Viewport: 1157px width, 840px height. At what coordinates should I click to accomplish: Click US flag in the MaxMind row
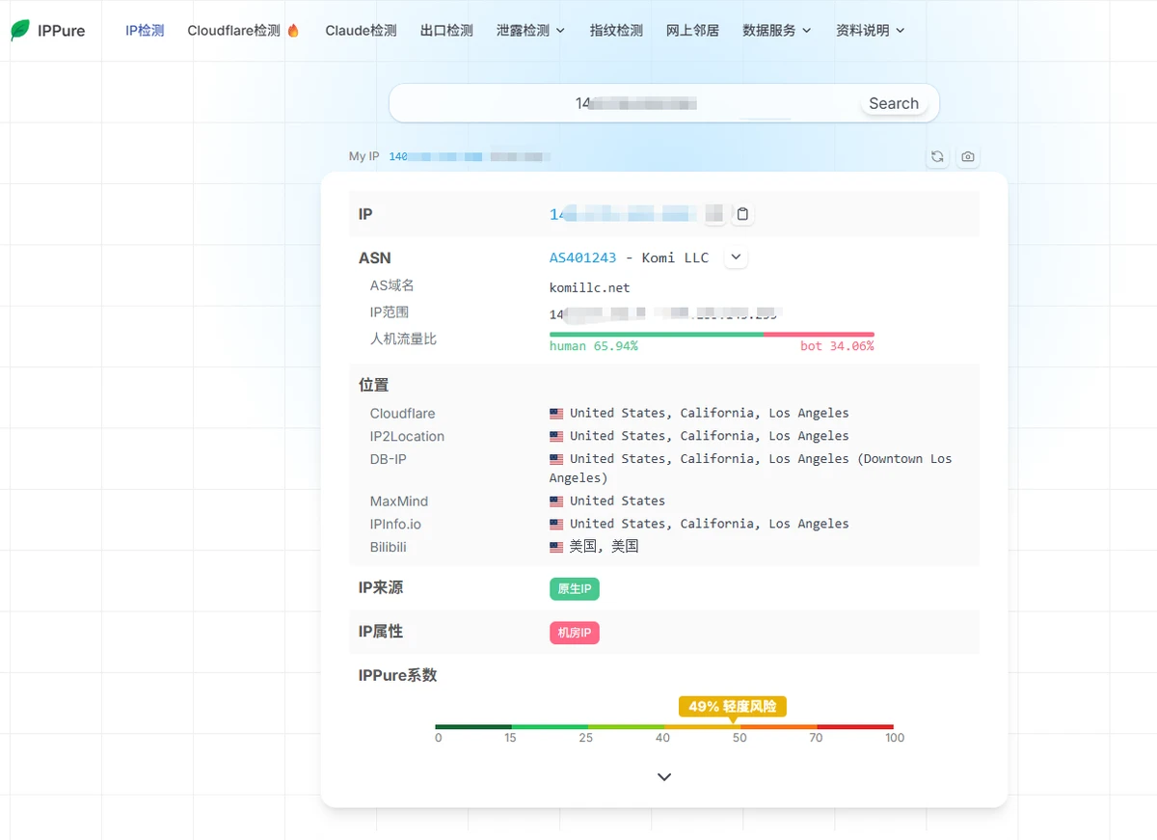click(556, 501)
